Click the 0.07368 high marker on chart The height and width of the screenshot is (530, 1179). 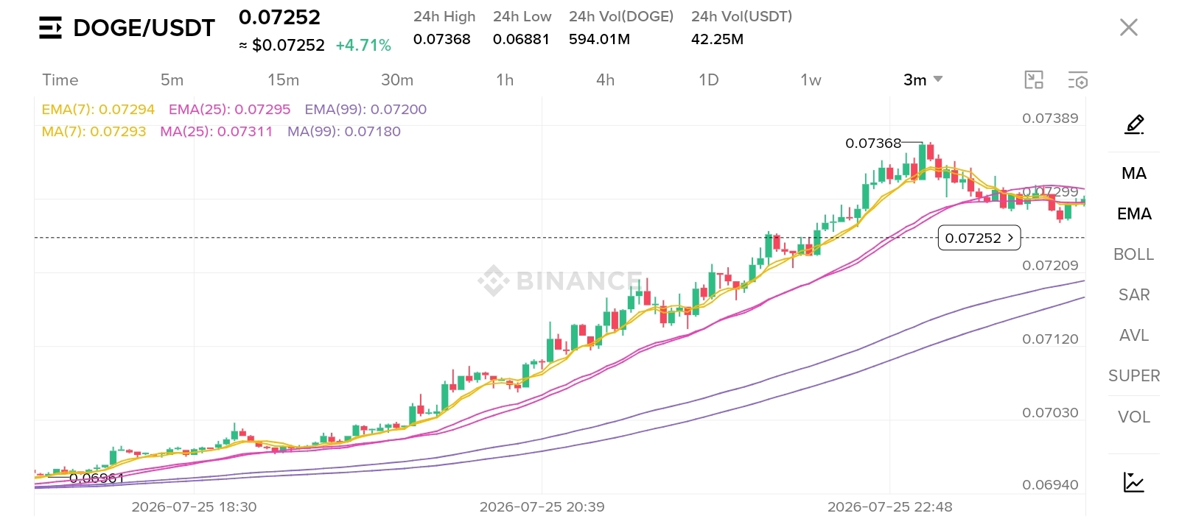pyautogui.click(x=873, y=143)
